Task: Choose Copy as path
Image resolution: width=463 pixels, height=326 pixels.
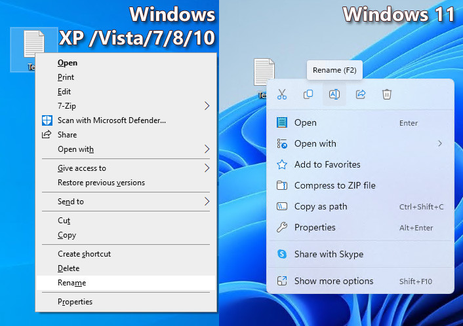Action: 360,206
